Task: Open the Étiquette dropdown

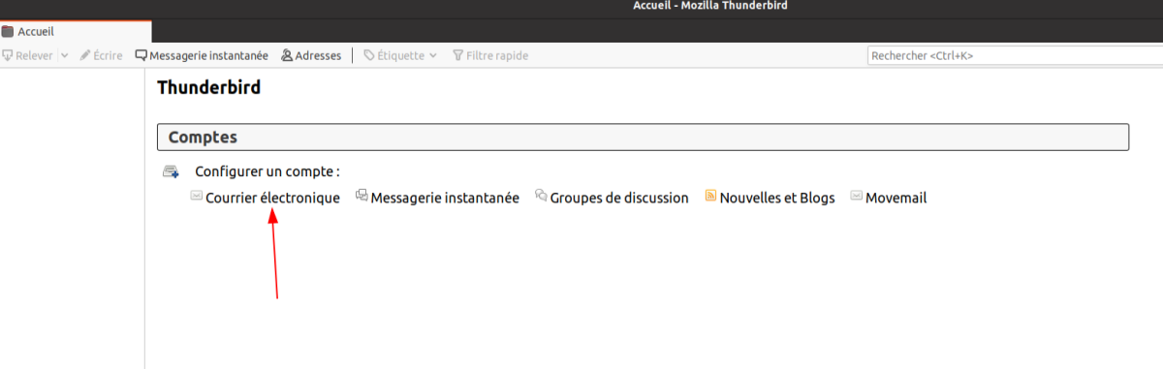Action: [399, 55]
